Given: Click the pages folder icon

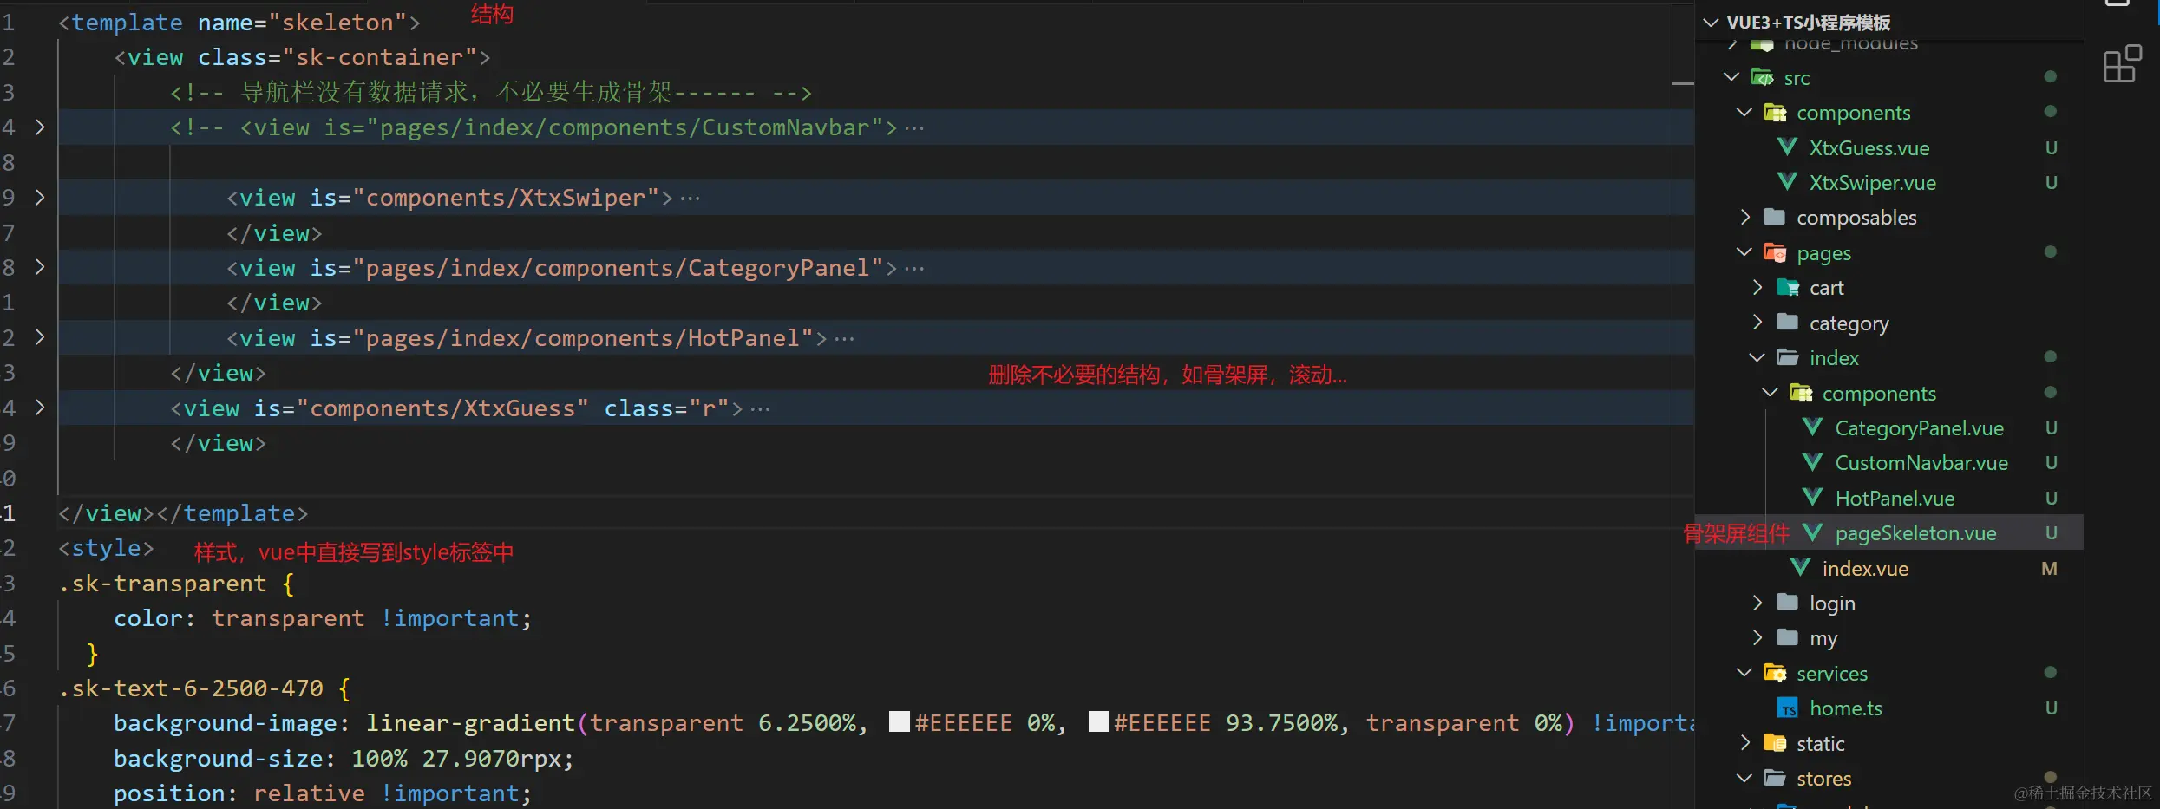Looking at the screenshot, I should [x=1775, y=252].
